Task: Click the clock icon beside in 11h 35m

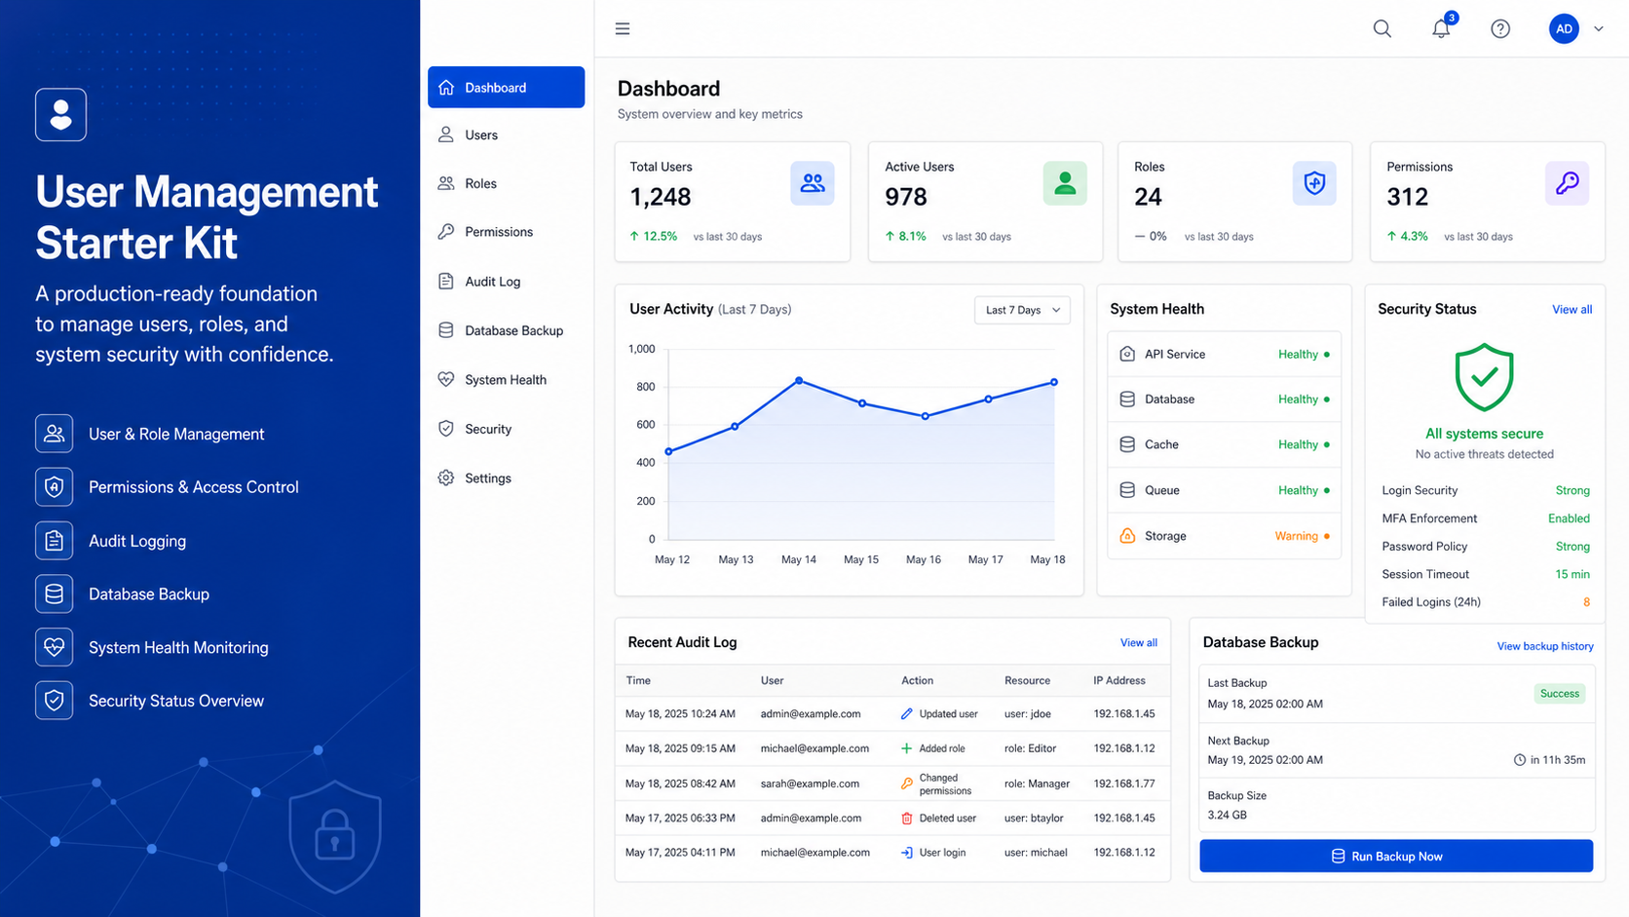Action: pyautogui.click(x=1519, y=760)
